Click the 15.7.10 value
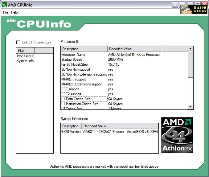The width and height of the screenshot is (209, 177). [114, 64]
